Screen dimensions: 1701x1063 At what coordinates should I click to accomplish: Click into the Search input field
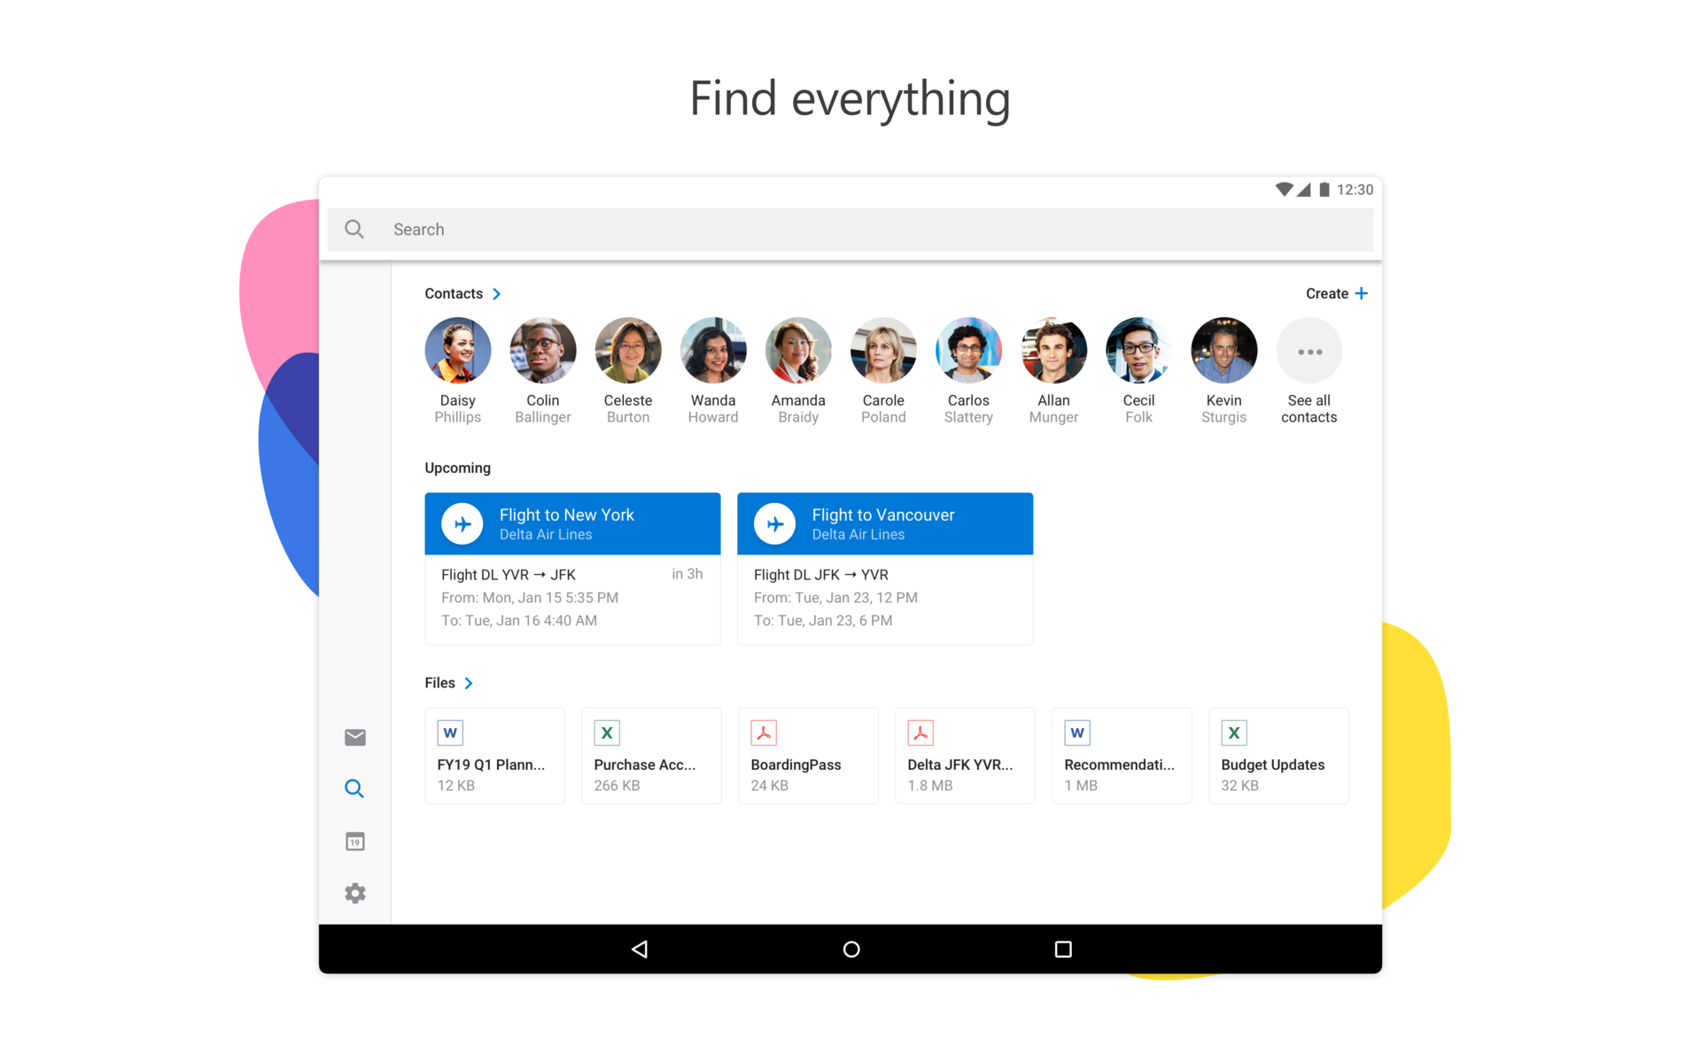[850, 229]
